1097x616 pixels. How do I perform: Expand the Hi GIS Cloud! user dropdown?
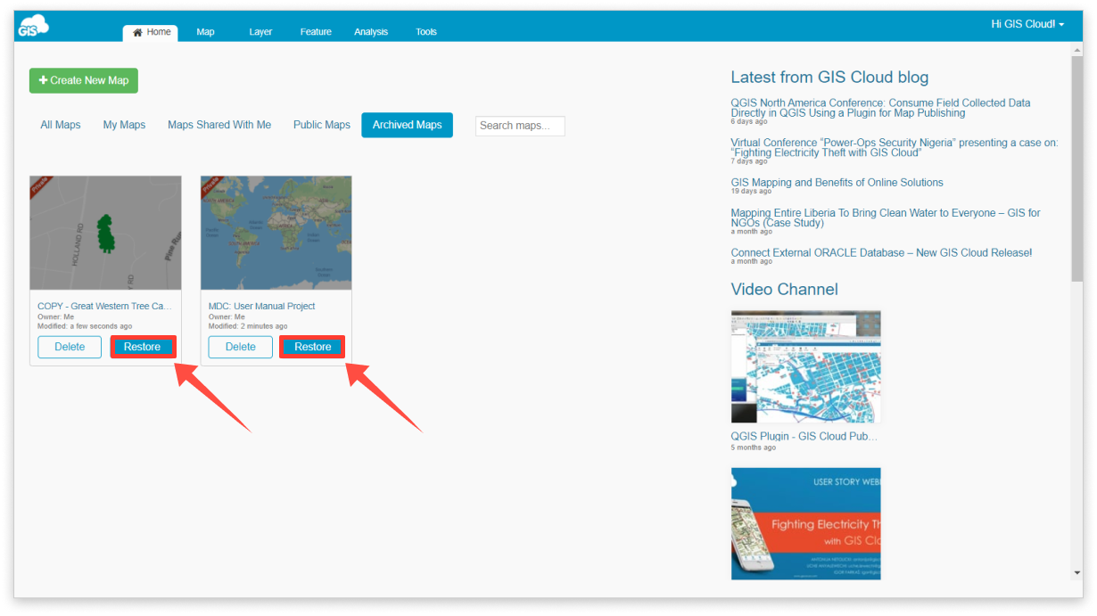point(1027,24)
